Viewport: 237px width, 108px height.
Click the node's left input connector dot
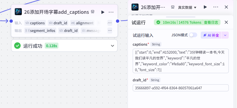11,21
